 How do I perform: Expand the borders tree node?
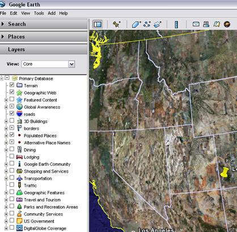click(x=6, y=128)
